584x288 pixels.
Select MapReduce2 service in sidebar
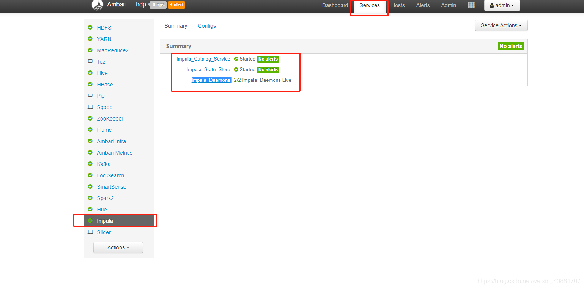[113, 50]
